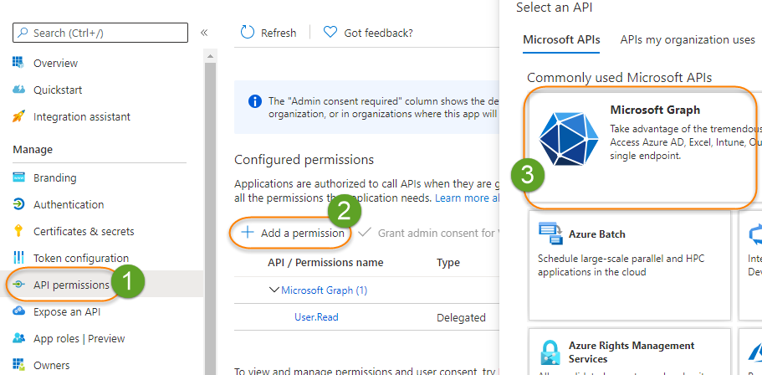Image resolution: width=762 pixels, height=375 pixels.
Task: Click the Overview grid icon
Action: (x=18, y=63)
